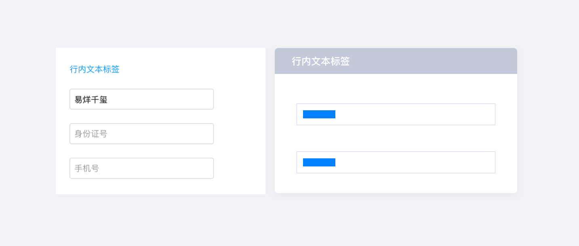
Task: Click blank space between the two wireframe boxes
Action: coord(396,138)
